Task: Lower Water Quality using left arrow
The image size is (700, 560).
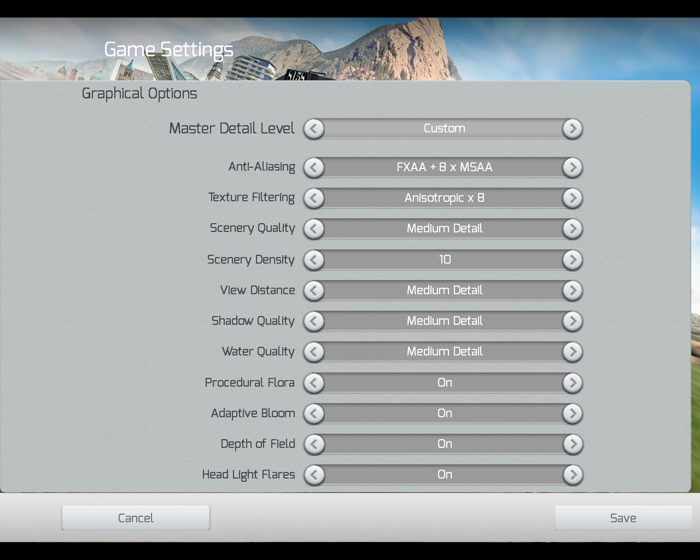Action: 314,352
